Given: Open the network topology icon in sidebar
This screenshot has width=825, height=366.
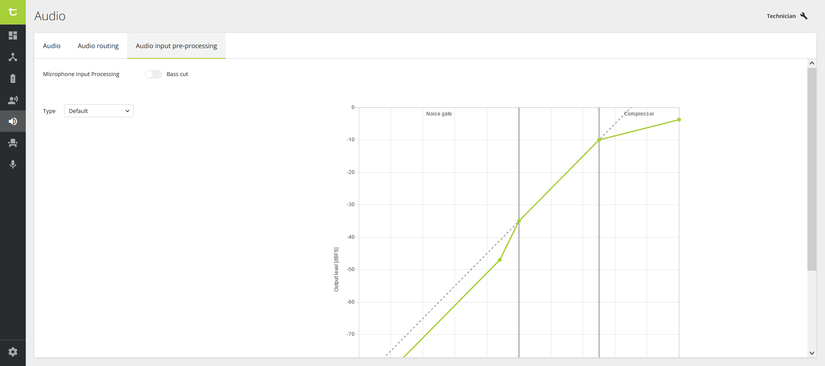Looking at the screenshot, I should click(13, 57).
